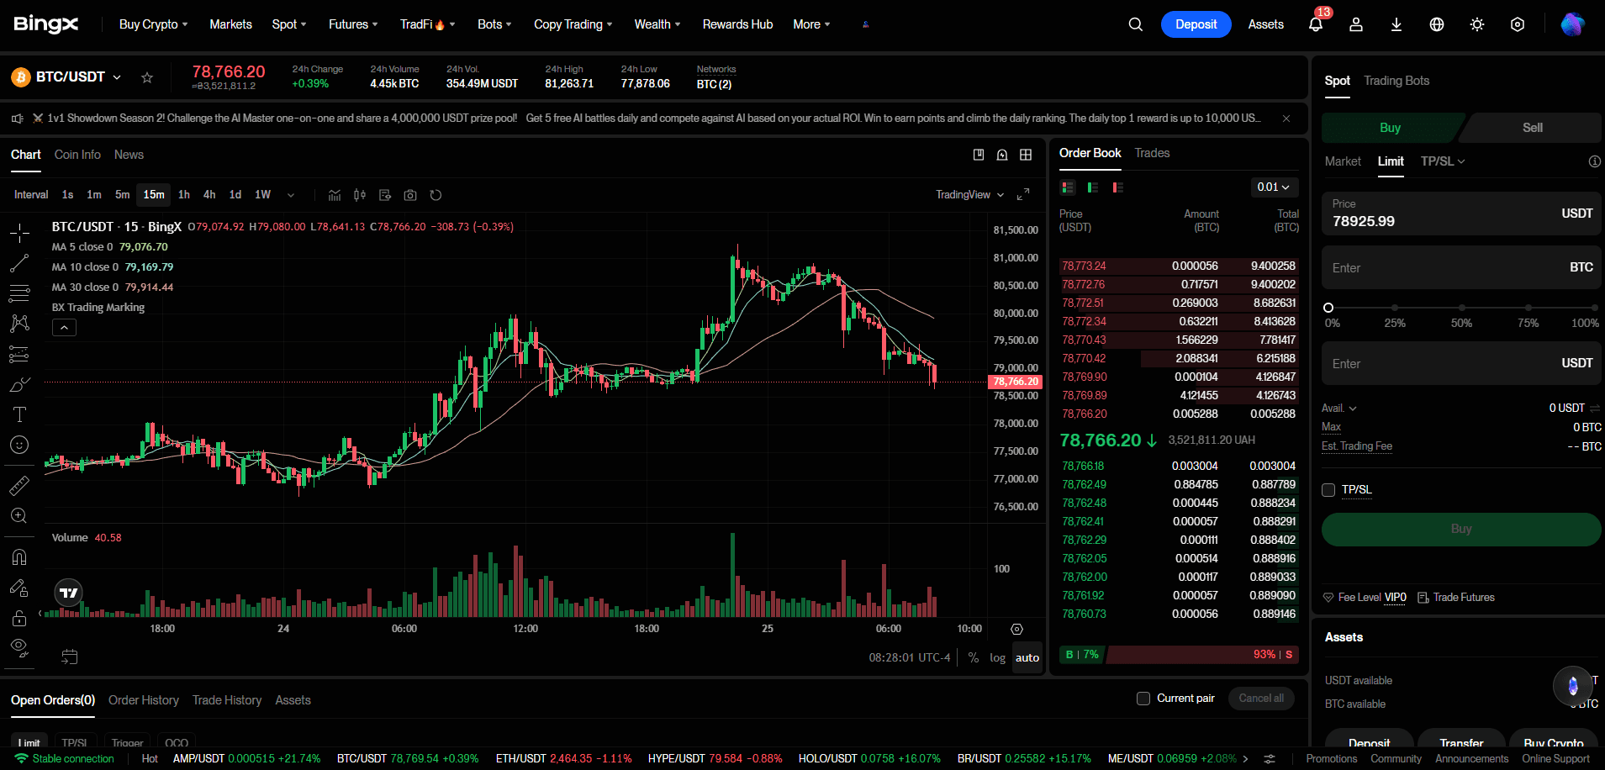
Task: Select the ruler measure tool
Action: [19, 485]
